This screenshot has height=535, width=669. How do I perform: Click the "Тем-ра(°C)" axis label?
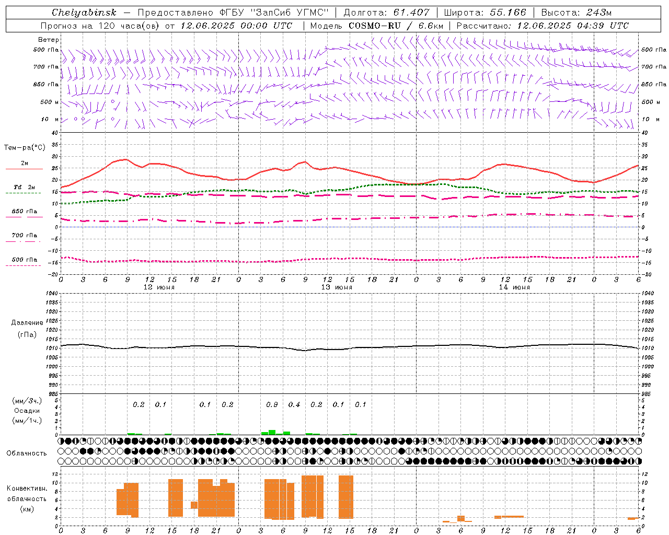point(25,148)
